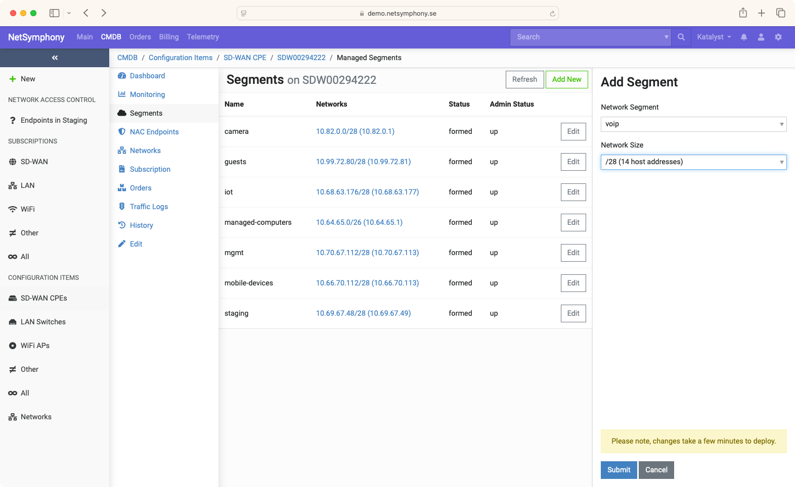The image size is (795, 487).
Task: Click the globe icon beside SD-WAN subscriptions
Action: pos(13,162)
